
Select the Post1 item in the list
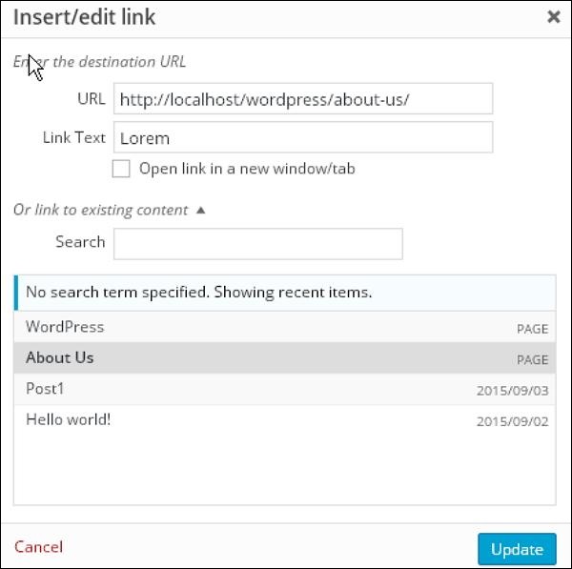[x=45, y=389]
